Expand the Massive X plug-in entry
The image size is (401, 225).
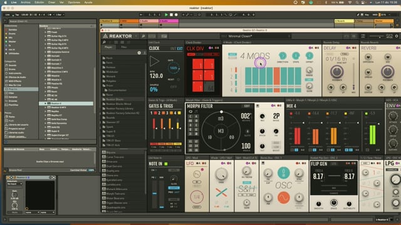click(46, 79)
